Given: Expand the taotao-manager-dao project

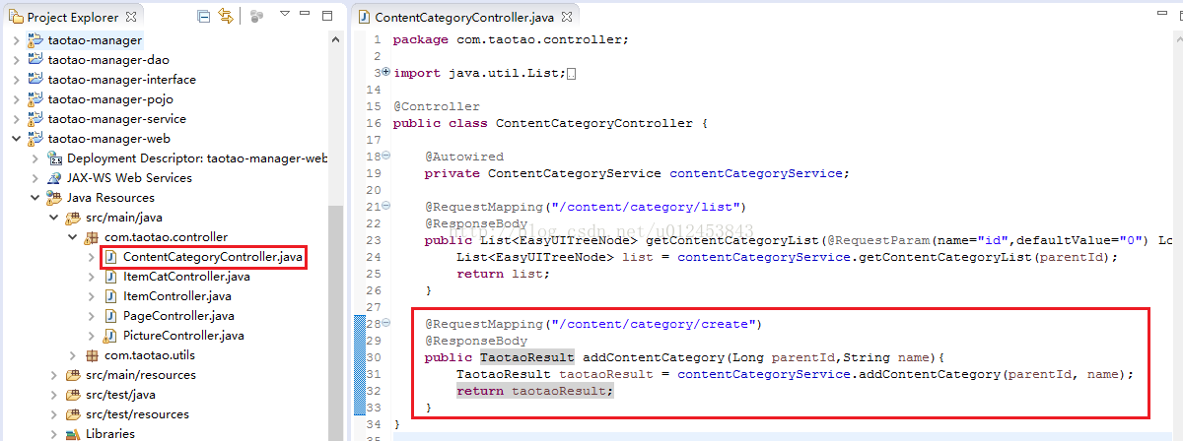Looking at the screenshot, I should [x=15, y=60].
